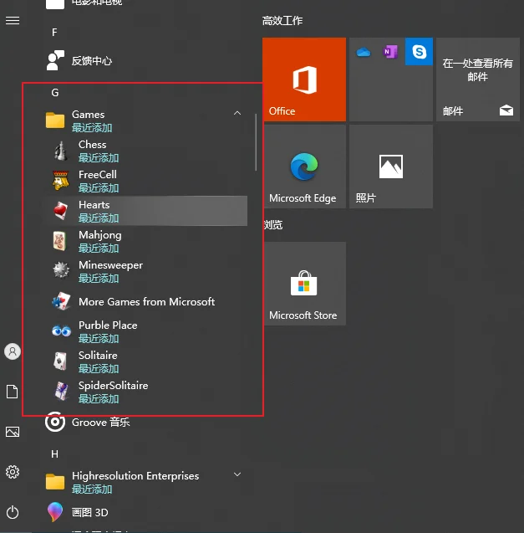Open the Microsoft Store tile
Viewport: 524px width, 533px height.
(304, 284)
